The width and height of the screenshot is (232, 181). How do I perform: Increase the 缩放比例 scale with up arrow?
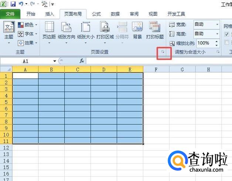[x=216, y=41]
